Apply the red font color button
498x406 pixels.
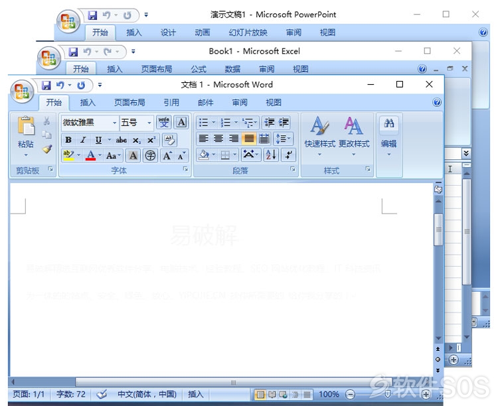coord(90,155)
